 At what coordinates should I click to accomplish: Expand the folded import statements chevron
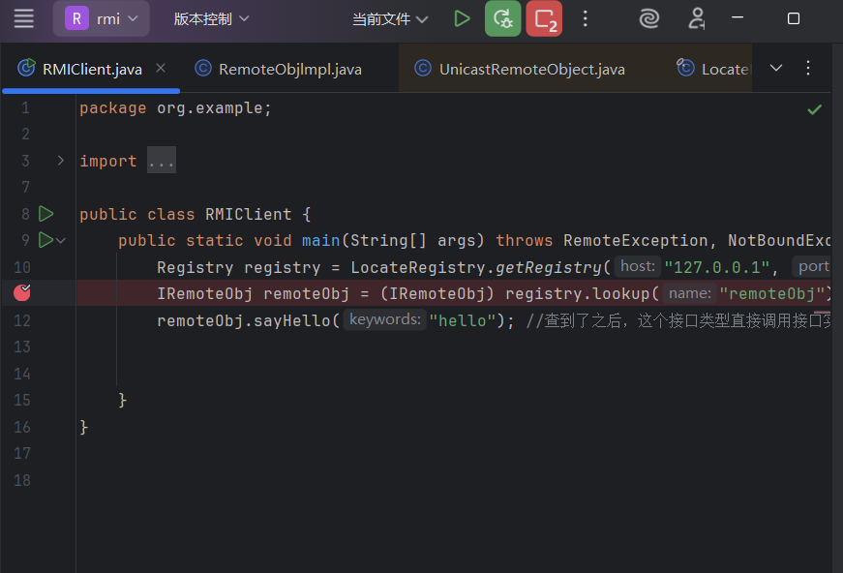(x=60, y=161)
